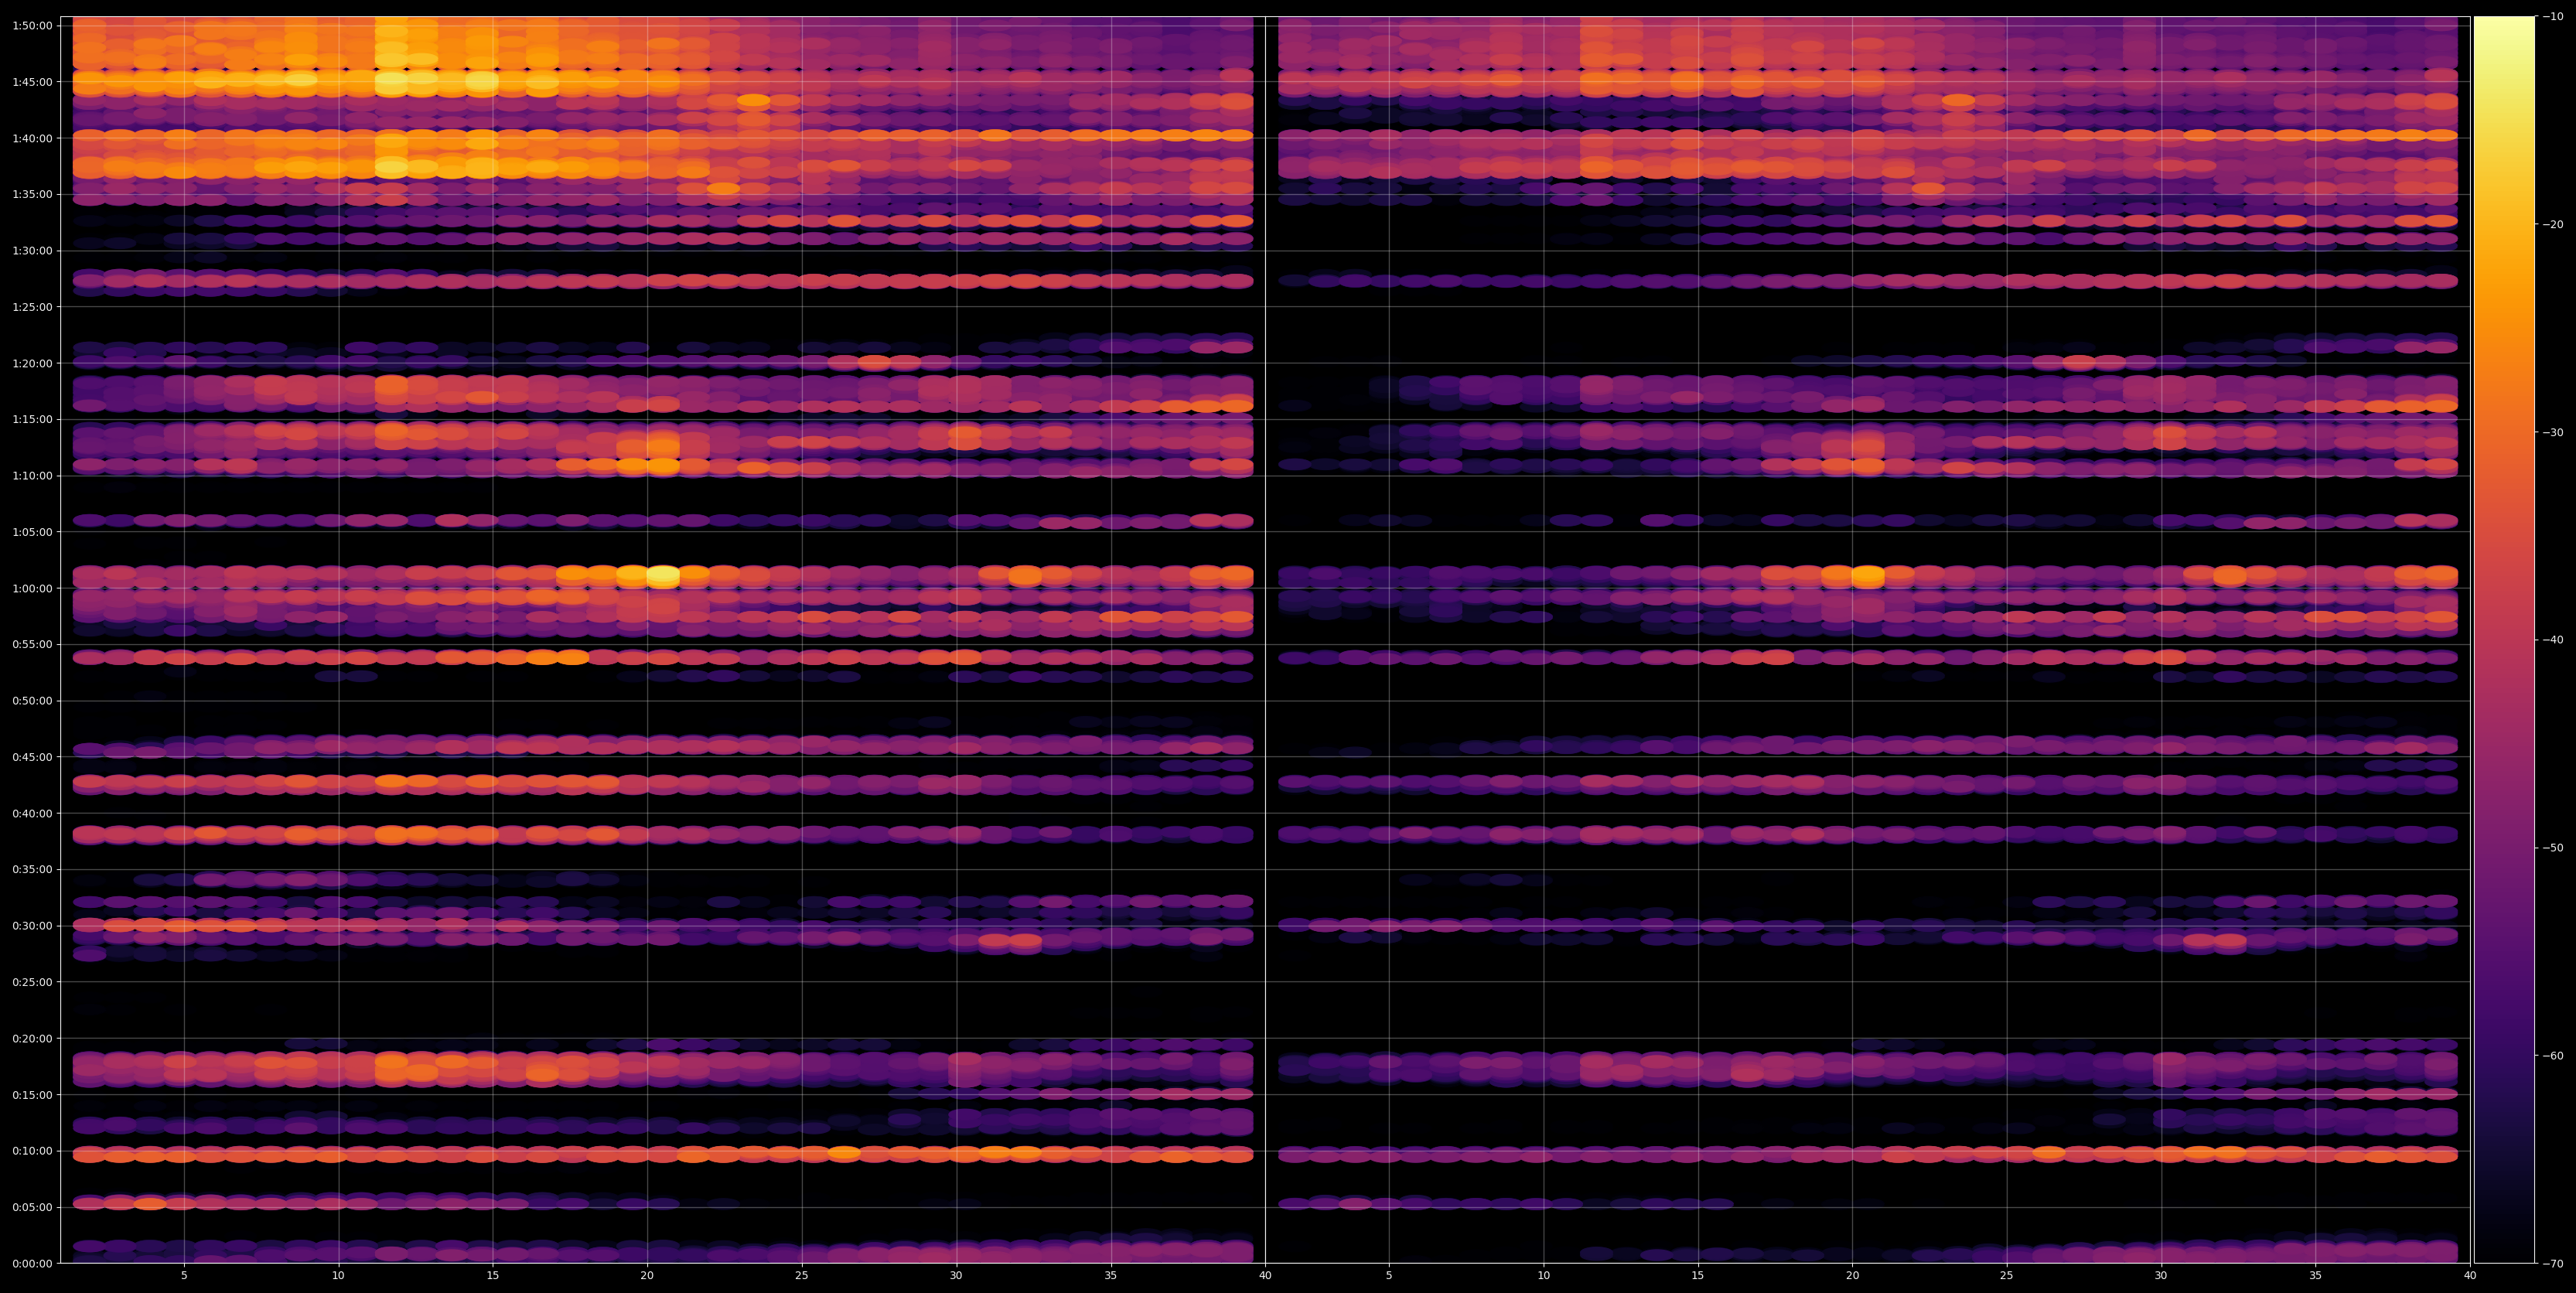Image resolution: width=2576 pixels, height=1293 pixels.
Task: Select the −50 colorbar tick label
Action: (2553, 848)
